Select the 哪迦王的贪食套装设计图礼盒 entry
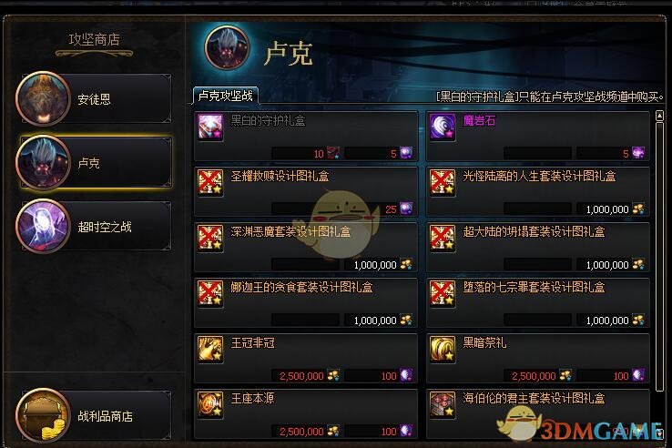672x448 pixels. click(306, 302)
